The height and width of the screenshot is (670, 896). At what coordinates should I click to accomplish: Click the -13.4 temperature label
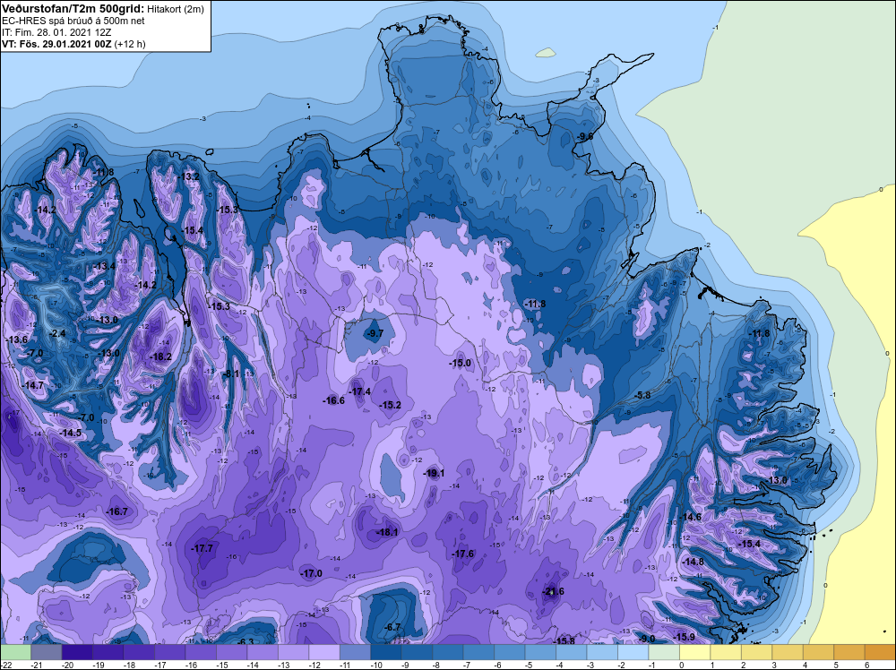click(105, 266)
